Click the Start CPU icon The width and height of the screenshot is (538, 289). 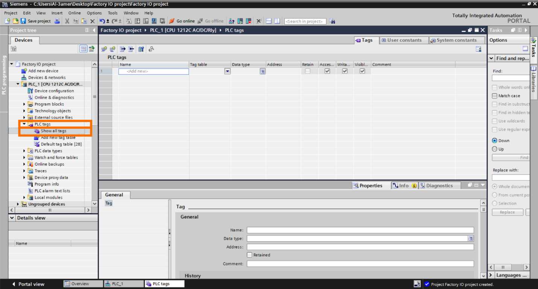click(240, 21)
